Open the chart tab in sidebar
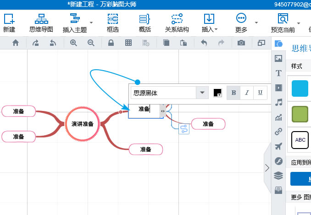This screenshot has height=215, width=311. (x=278, y=117)
